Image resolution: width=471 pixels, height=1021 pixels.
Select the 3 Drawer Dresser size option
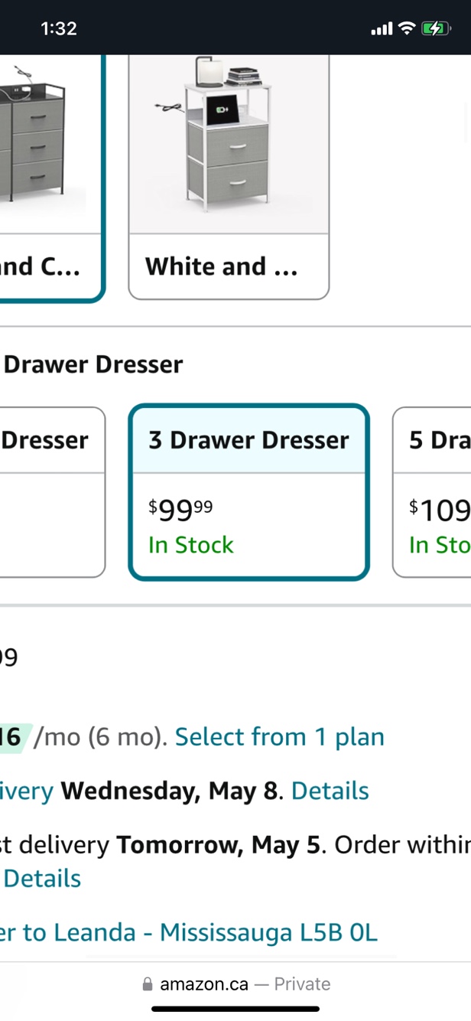[248, 440]
